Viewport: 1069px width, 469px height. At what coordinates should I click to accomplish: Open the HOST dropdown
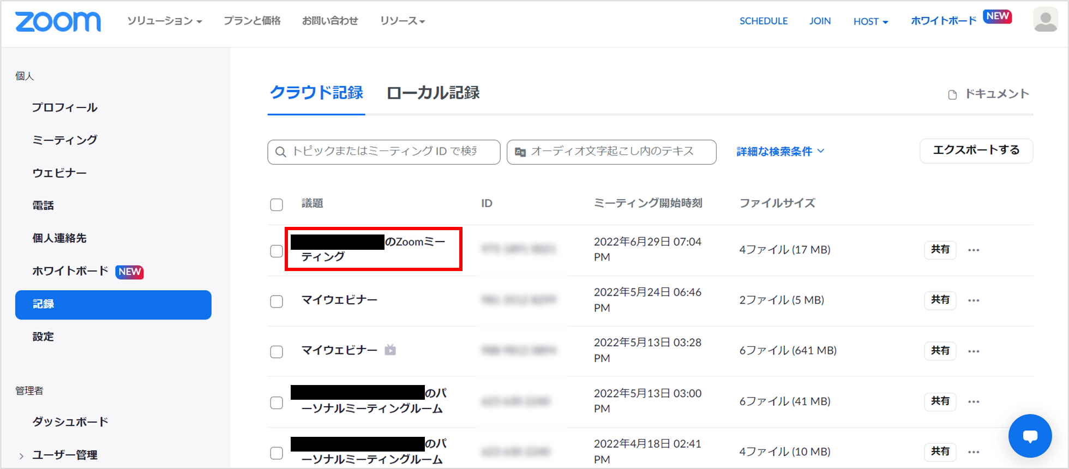tap(870, 21)
